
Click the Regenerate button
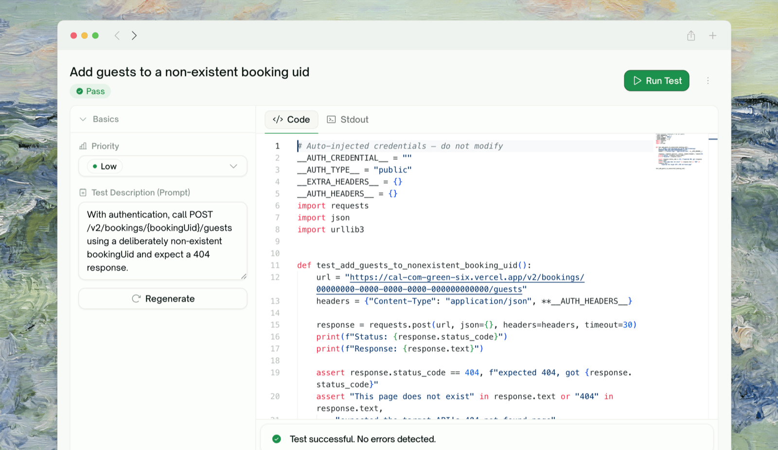coord(163,299)
